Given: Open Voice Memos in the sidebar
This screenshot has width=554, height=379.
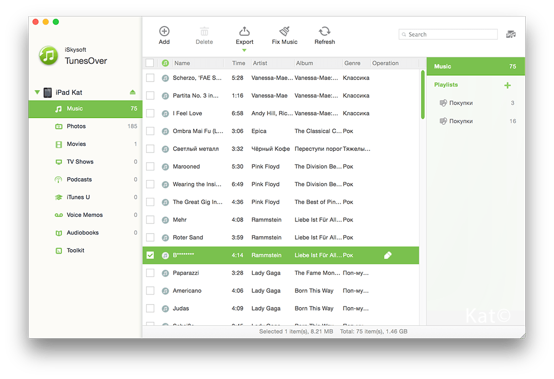Looking at the screenshot, I should 86,215.
